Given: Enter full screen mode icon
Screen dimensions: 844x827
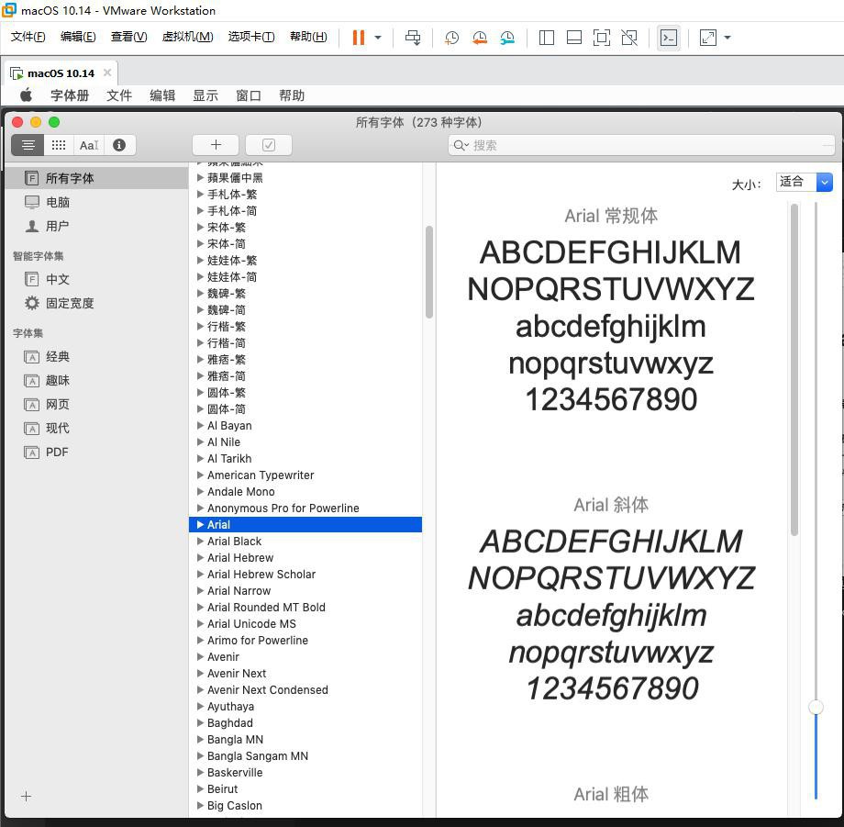Looking at the screenshot, I should pyautogui.click(x=601, y=37).
